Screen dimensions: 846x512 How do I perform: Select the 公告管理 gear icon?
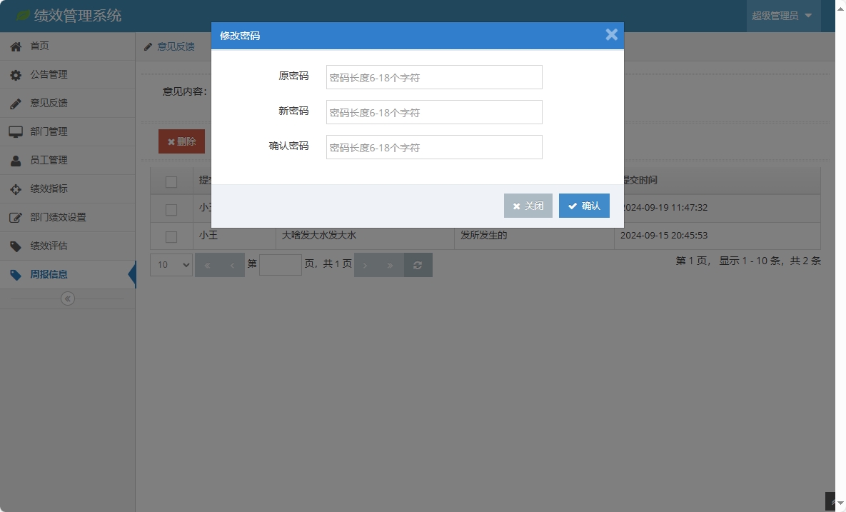click(x=16, y=74)
